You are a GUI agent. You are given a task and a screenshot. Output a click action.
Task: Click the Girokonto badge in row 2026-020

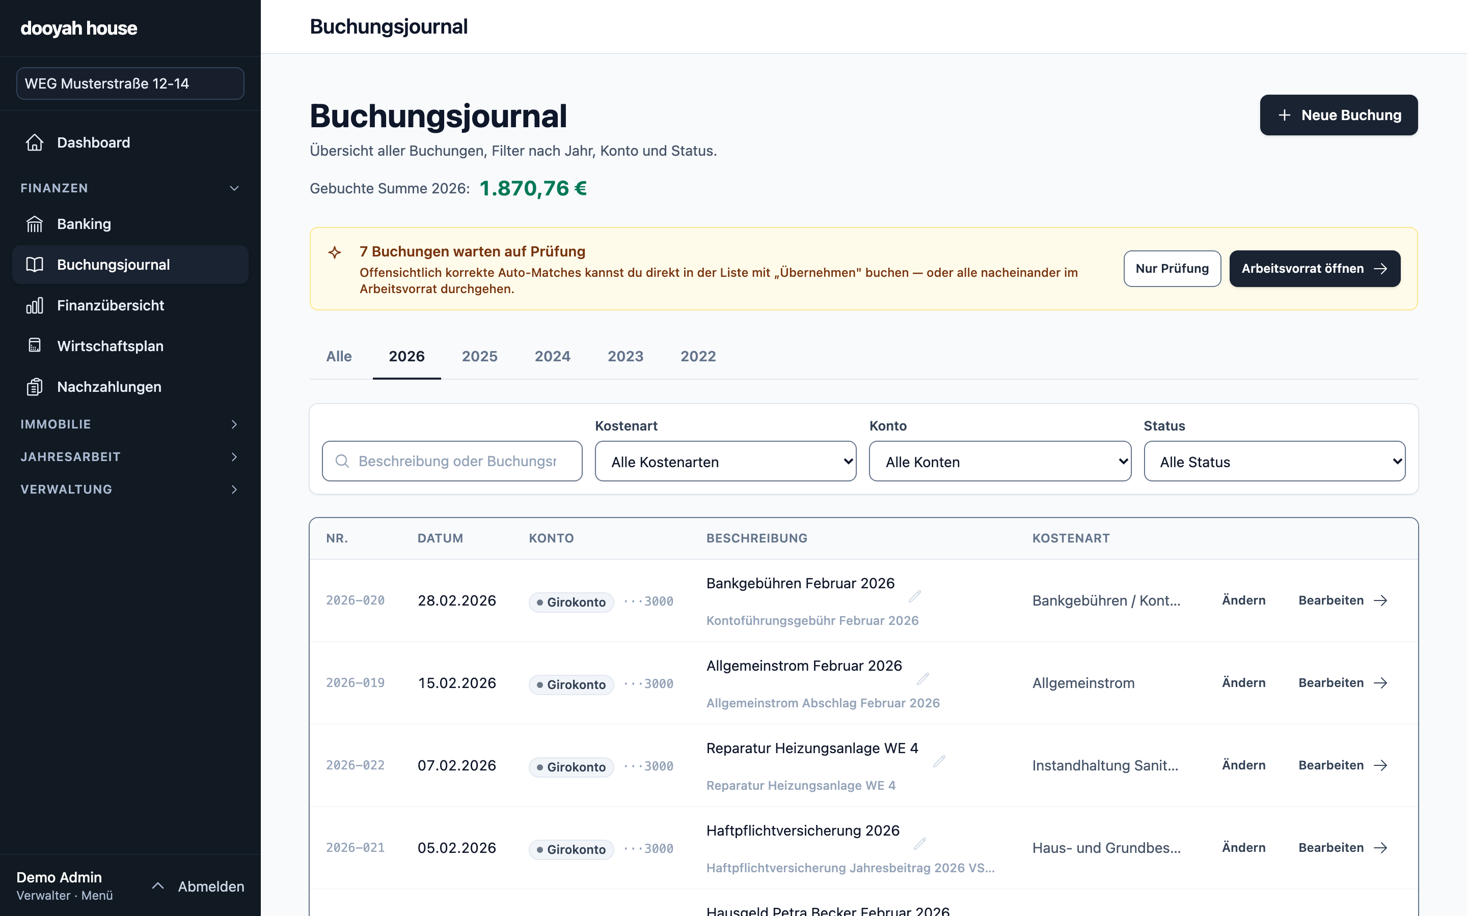point(571,602)
